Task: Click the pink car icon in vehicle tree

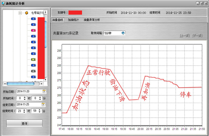Action: pyautogui.click(x=33, y=30)
